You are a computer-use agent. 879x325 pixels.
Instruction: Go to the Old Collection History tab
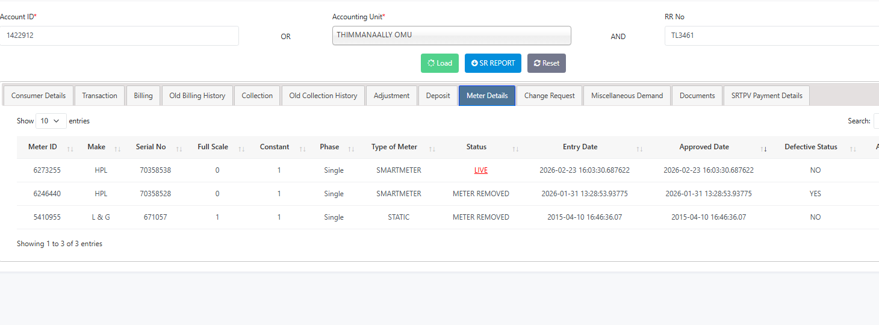click(323, 96)
